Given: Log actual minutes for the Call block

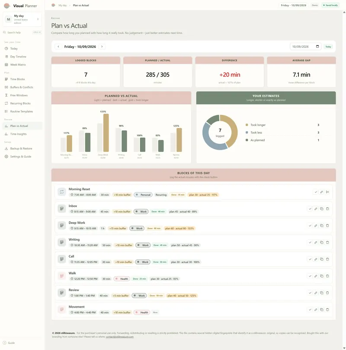Looking at the screenshot, I should click(x=310, y=259).
